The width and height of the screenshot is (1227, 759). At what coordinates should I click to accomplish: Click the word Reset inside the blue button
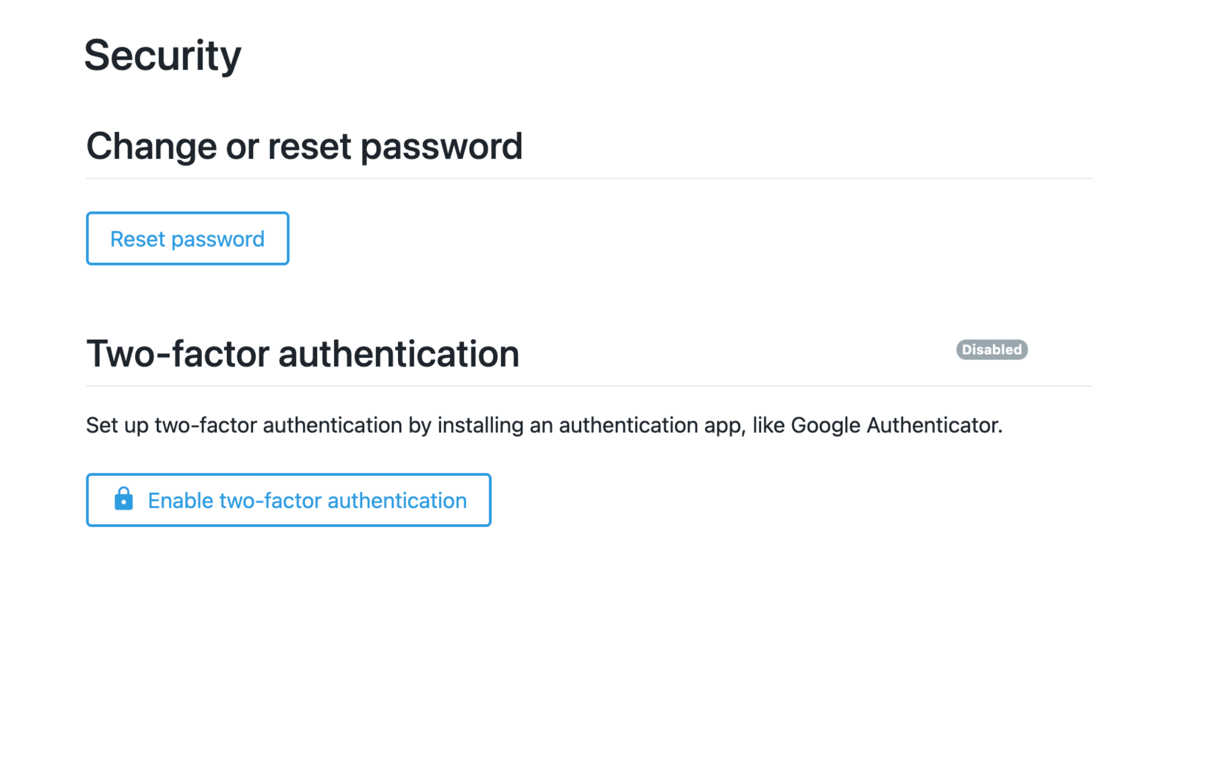pyautogui.click(x=137, y=239)
